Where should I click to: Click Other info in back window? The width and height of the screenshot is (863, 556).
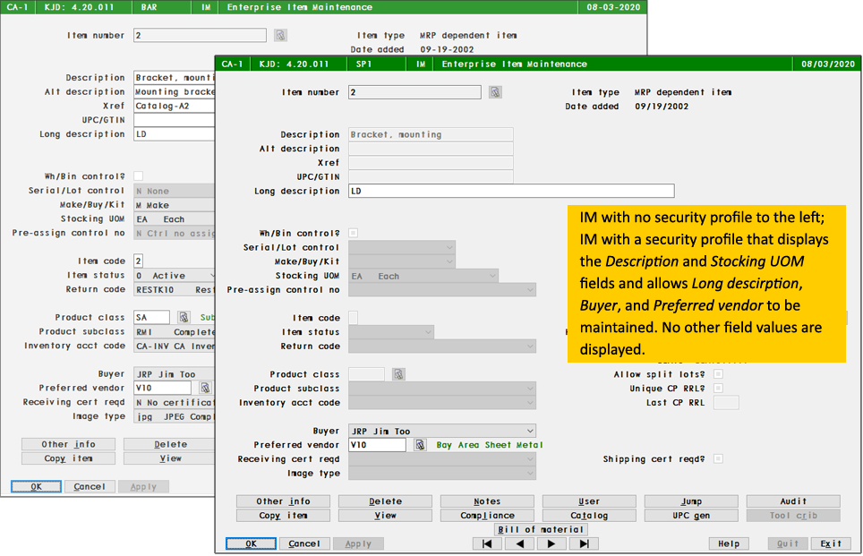pos(69,444)
